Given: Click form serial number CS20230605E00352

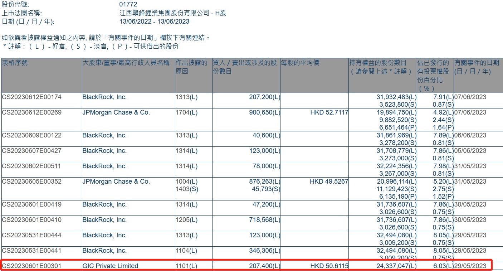Looking at the screenshot, I should tap(32, 182).
